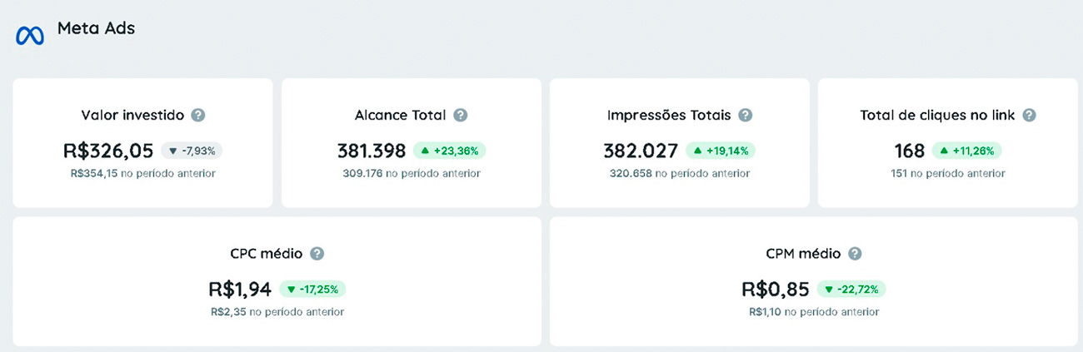This screenshot has height=352, width=1083.
Task: Select the +19,14% impressions badge
Action: click(x=721, y=151)
